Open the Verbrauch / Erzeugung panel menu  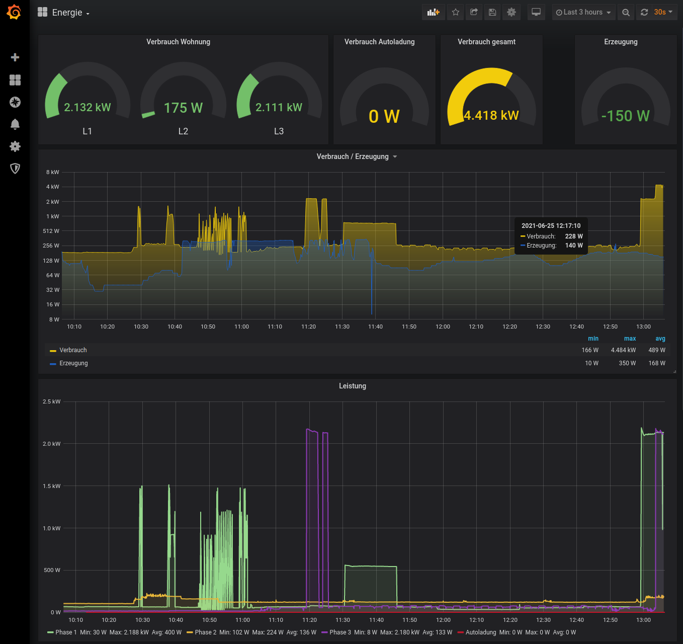357,156
